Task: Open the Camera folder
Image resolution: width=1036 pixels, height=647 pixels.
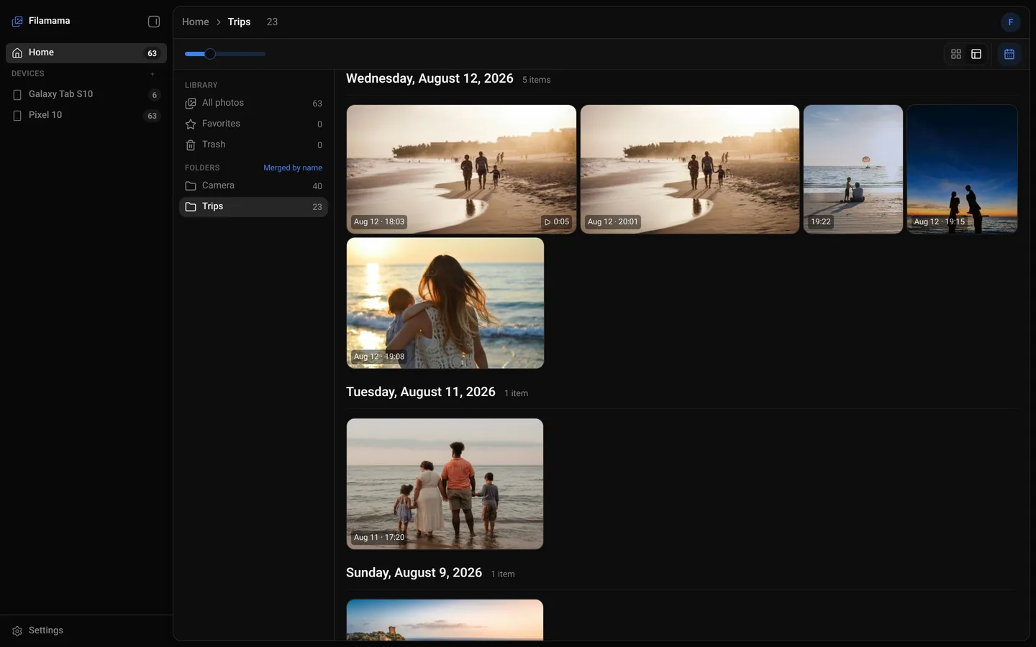Action: [x=253, y=186]
